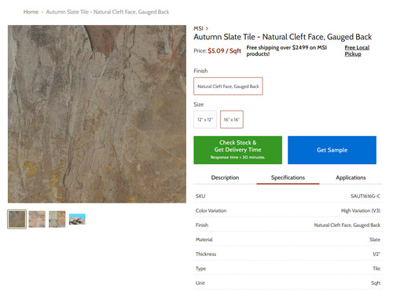Viewport: 393px width, 296px height.
Task: Click the red chevron beside MSI
Action: 207,28
